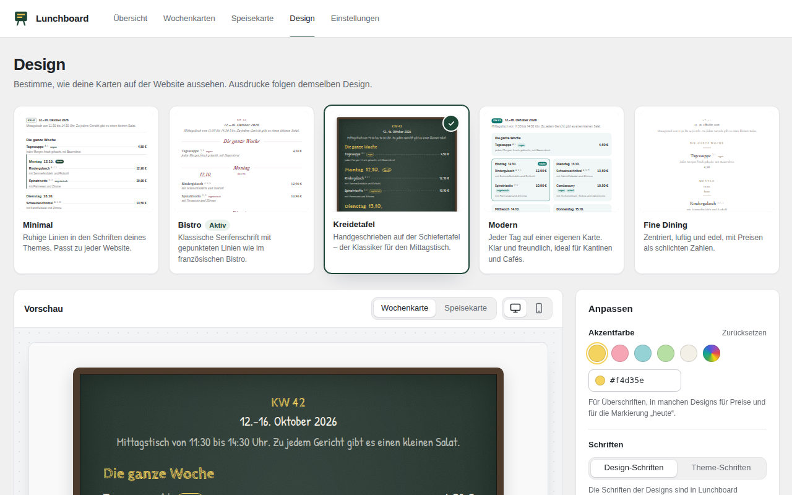
Task: Click the Lunchboard brand name
Action: pyautogui.click(x=62, y=19)
